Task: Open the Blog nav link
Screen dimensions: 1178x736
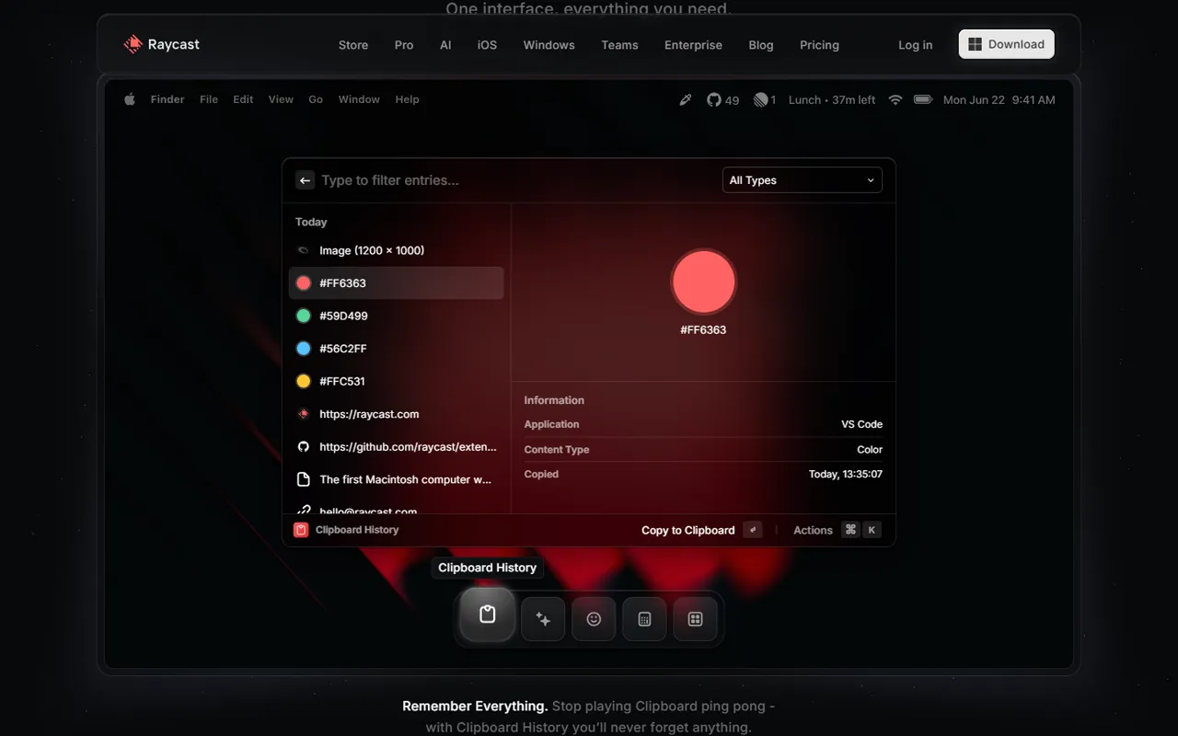Action: [761, 45]
